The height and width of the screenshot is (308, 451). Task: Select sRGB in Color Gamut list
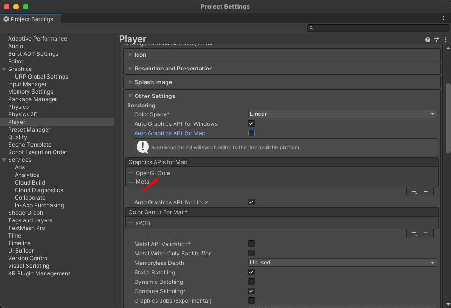[143, 223]
